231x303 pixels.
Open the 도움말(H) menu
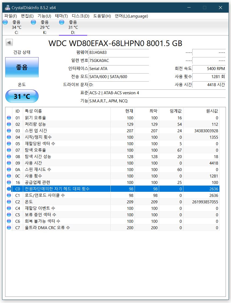point(102,16)
